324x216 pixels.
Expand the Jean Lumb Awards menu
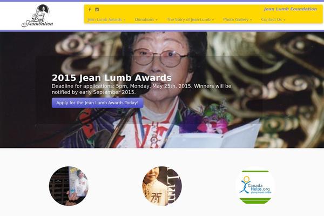click(x=106, y=19)
